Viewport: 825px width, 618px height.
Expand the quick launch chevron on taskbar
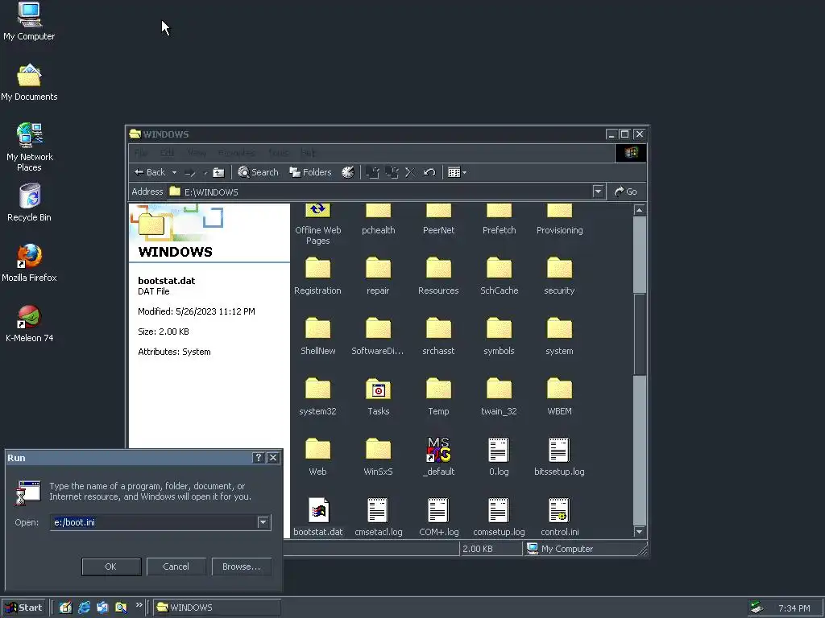[x=139, y=605]
